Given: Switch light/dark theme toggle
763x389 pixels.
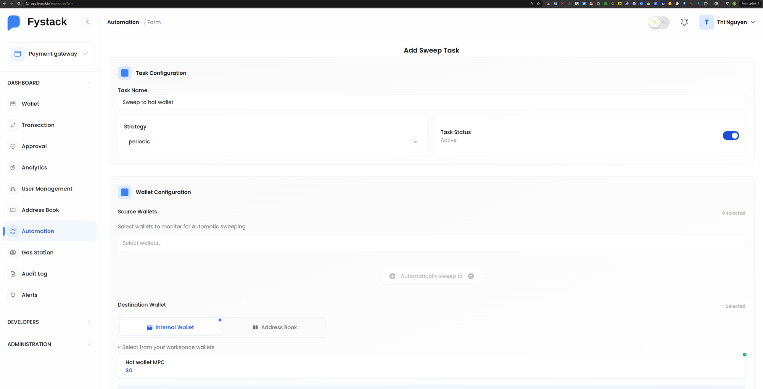Looking at the screenshot, I should pyautogui.click(x=659, y=22).
